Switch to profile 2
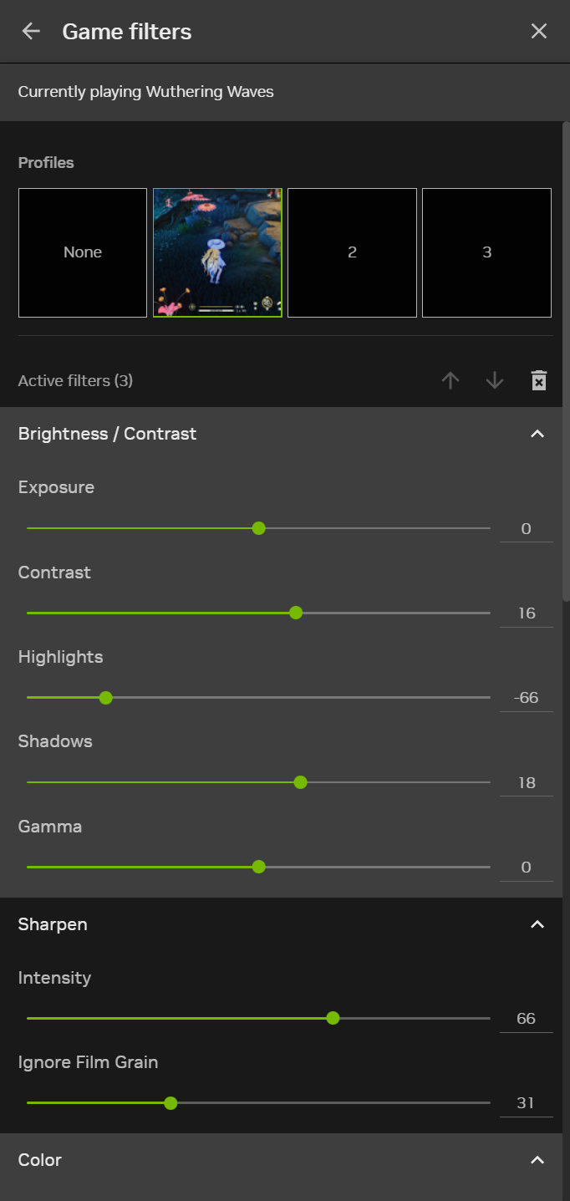Viewport: 570px width, 1201px height. pyautogui.click(x=352, y=252)
